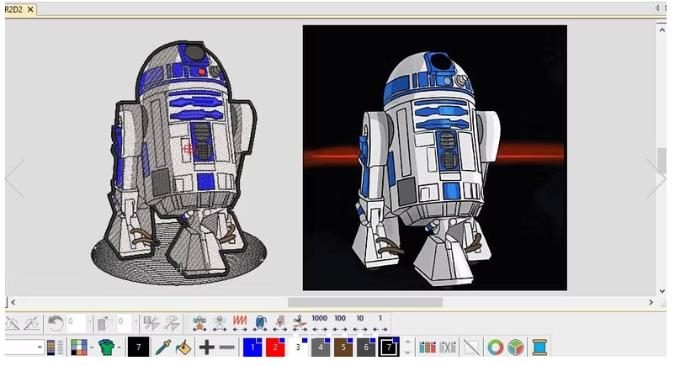The height and width of the screenshot is (366, 680).
Task: Select black color swatch 7
Action: tap(389, 347)
